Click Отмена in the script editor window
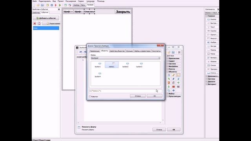Viewport: 251px width, 141px height. coord(159,130)
